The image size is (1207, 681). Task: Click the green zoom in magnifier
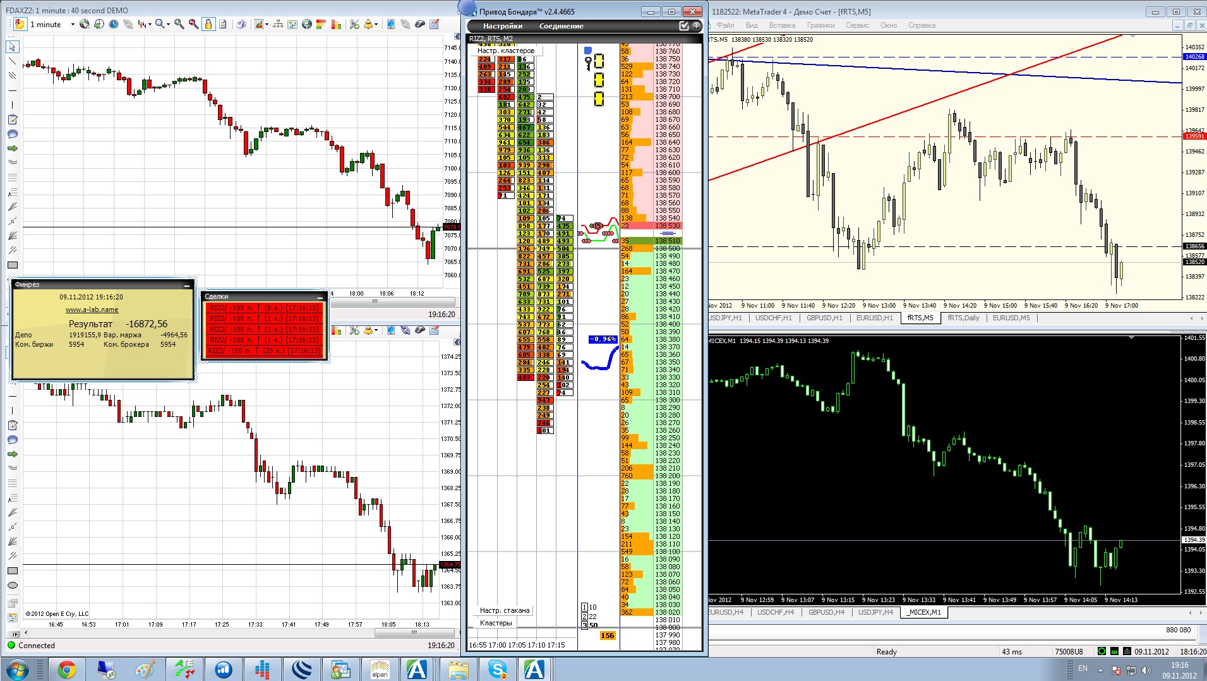point(179,24)
